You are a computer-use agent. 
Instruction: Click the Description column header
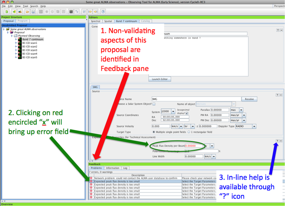tap(138, 175)
